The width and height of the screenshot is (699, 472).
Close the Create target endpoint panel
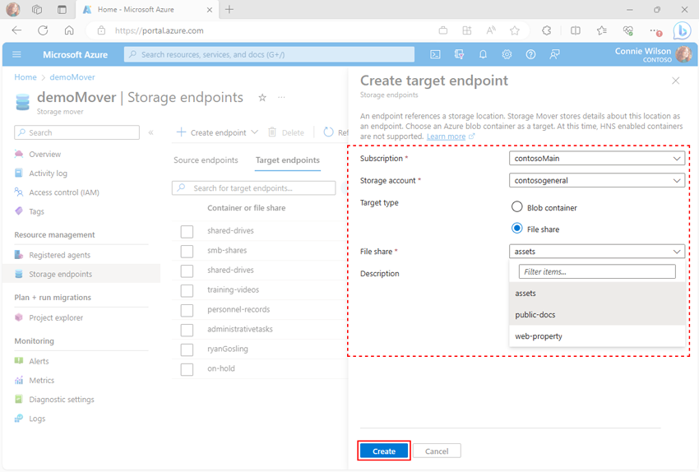pos(676,81)
